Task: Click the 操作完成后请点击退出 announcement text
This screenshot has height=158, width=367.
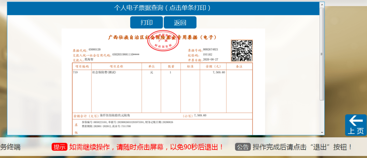Action: click(x=302, y=147)
